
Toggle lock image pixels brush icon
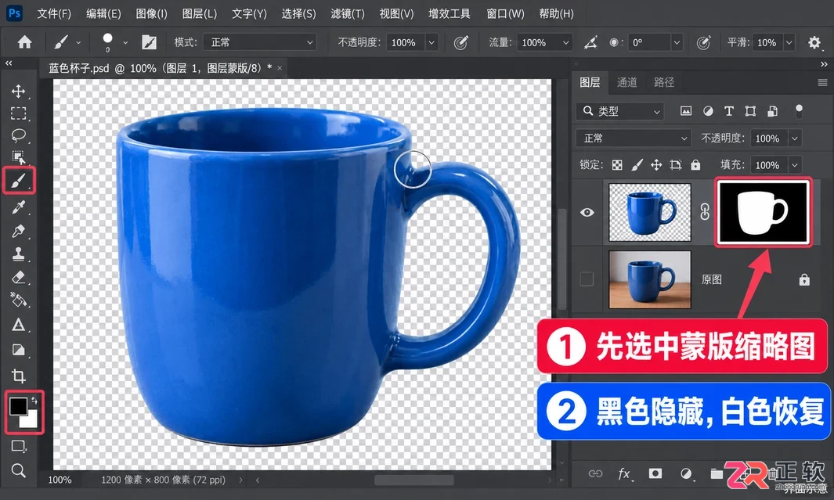tap(637, 165)
